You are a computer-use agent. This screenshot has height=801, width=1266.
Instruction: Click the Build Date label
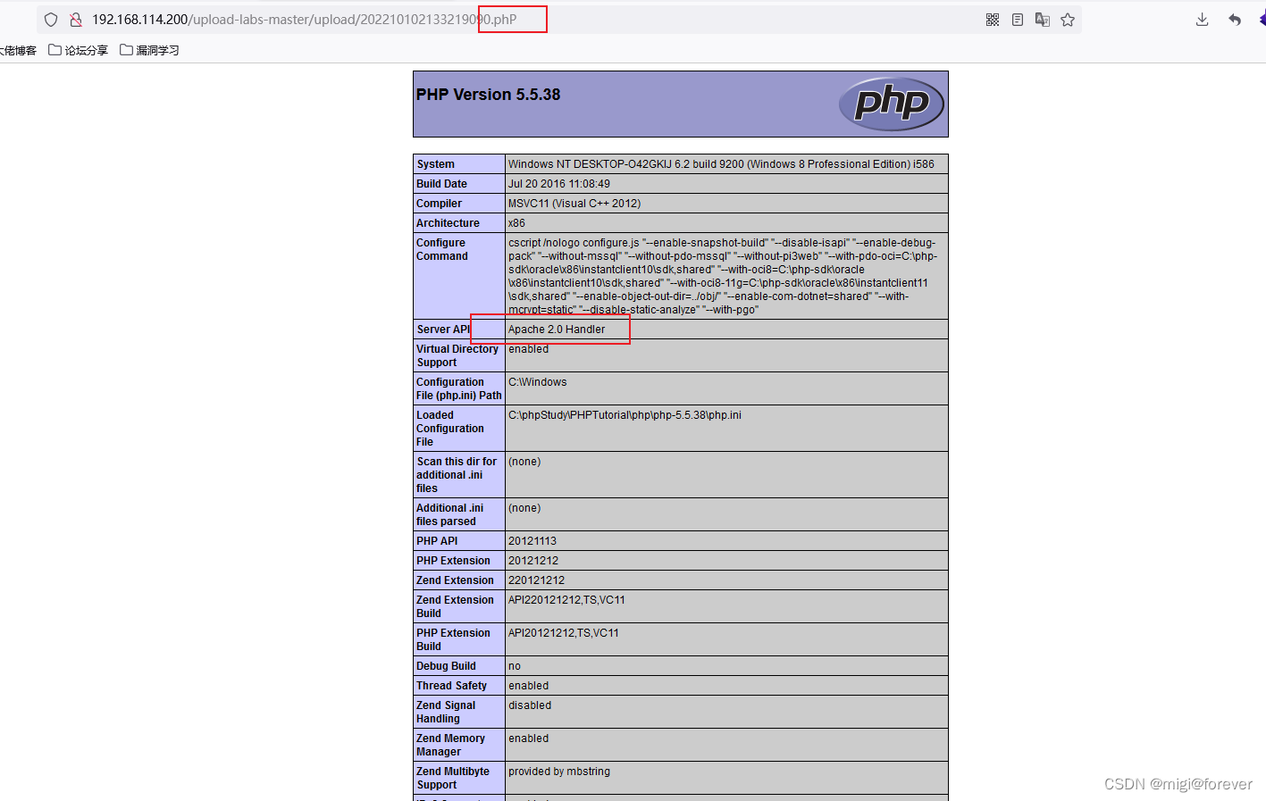click(x=441, y=184)
